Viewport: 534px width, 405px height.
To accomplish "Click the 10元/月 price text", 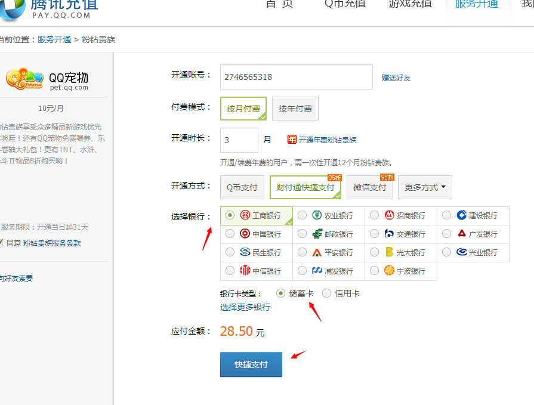I will pos(51,108).
